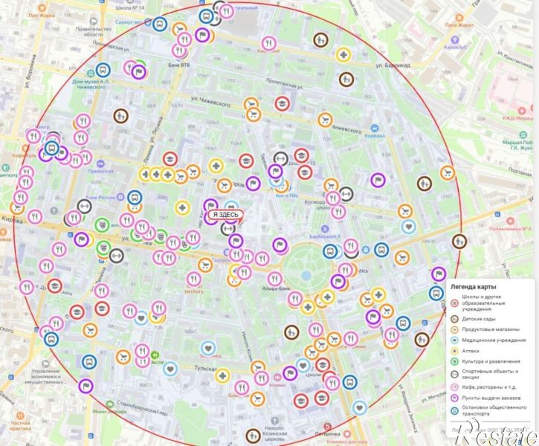This screenshot has height=446, width=539.
Task: Click Поликлиника № 6 place icon
Action: click(x=510, y=221)
